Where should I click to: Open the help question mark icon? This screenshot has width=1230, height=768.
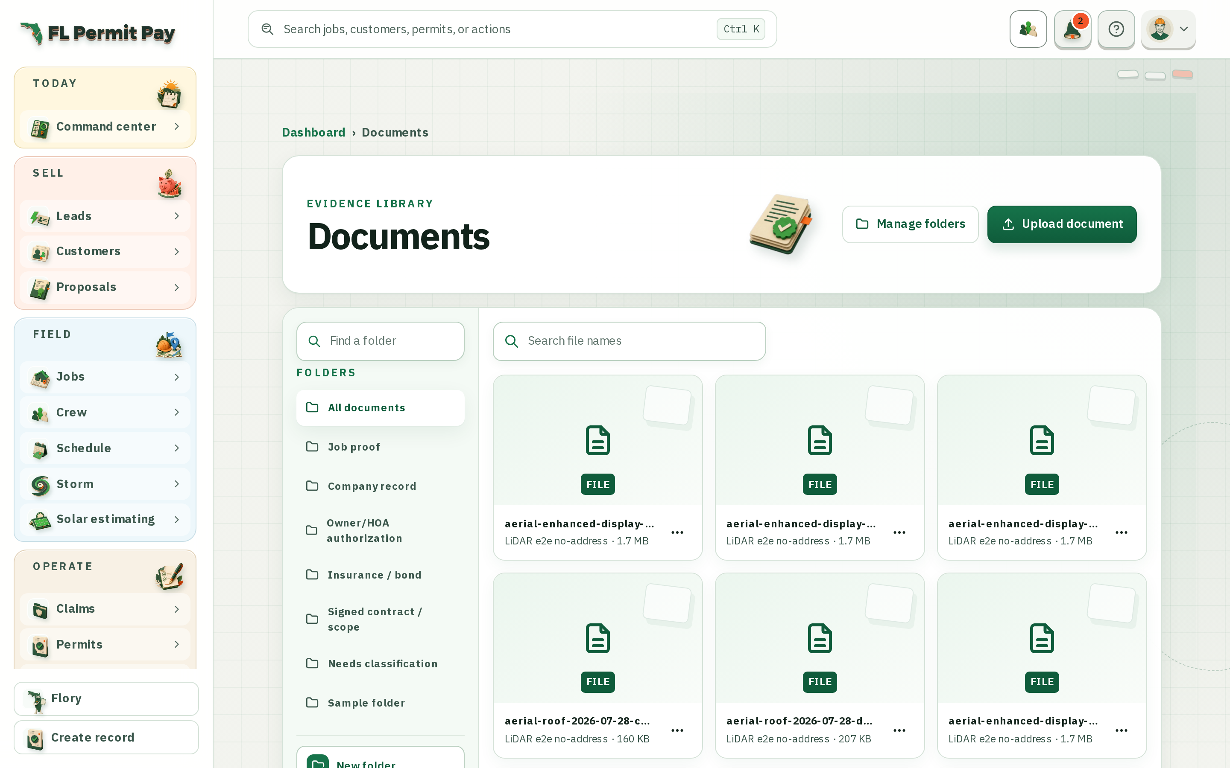(x=1116, y=29)
